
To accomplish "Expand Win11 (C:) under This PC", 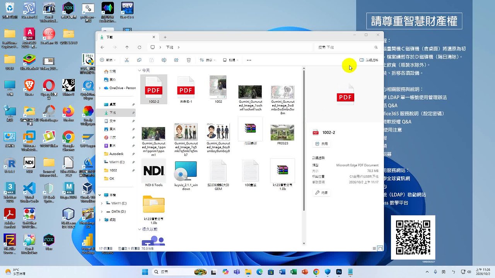I will click(x=102, y=203).
